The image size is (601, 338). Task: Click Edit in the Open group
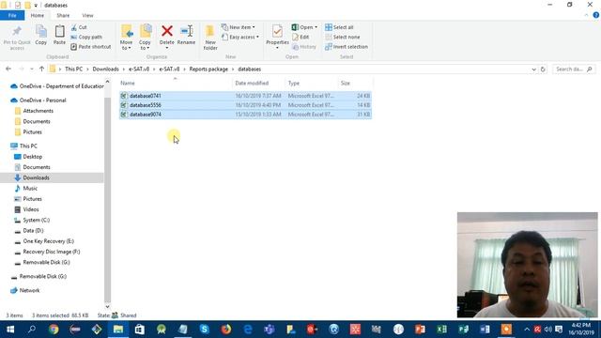(300, 37)
